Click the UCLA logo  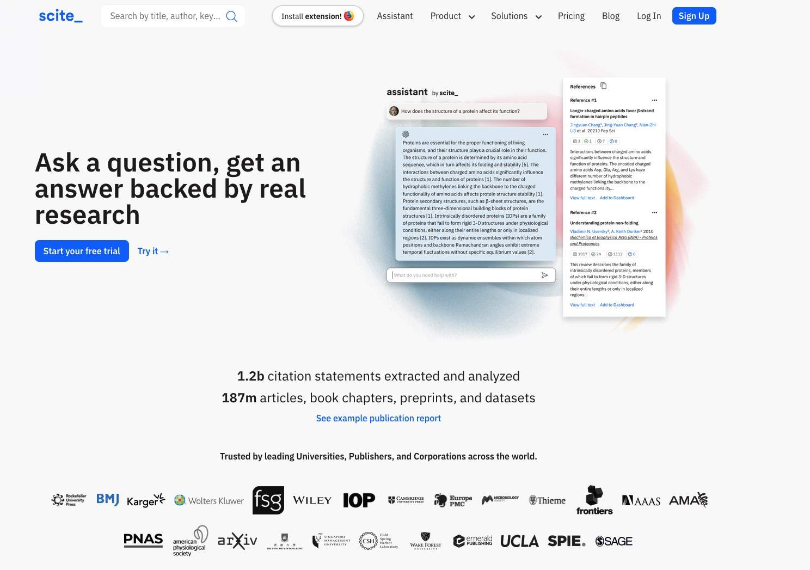(519, 541)
